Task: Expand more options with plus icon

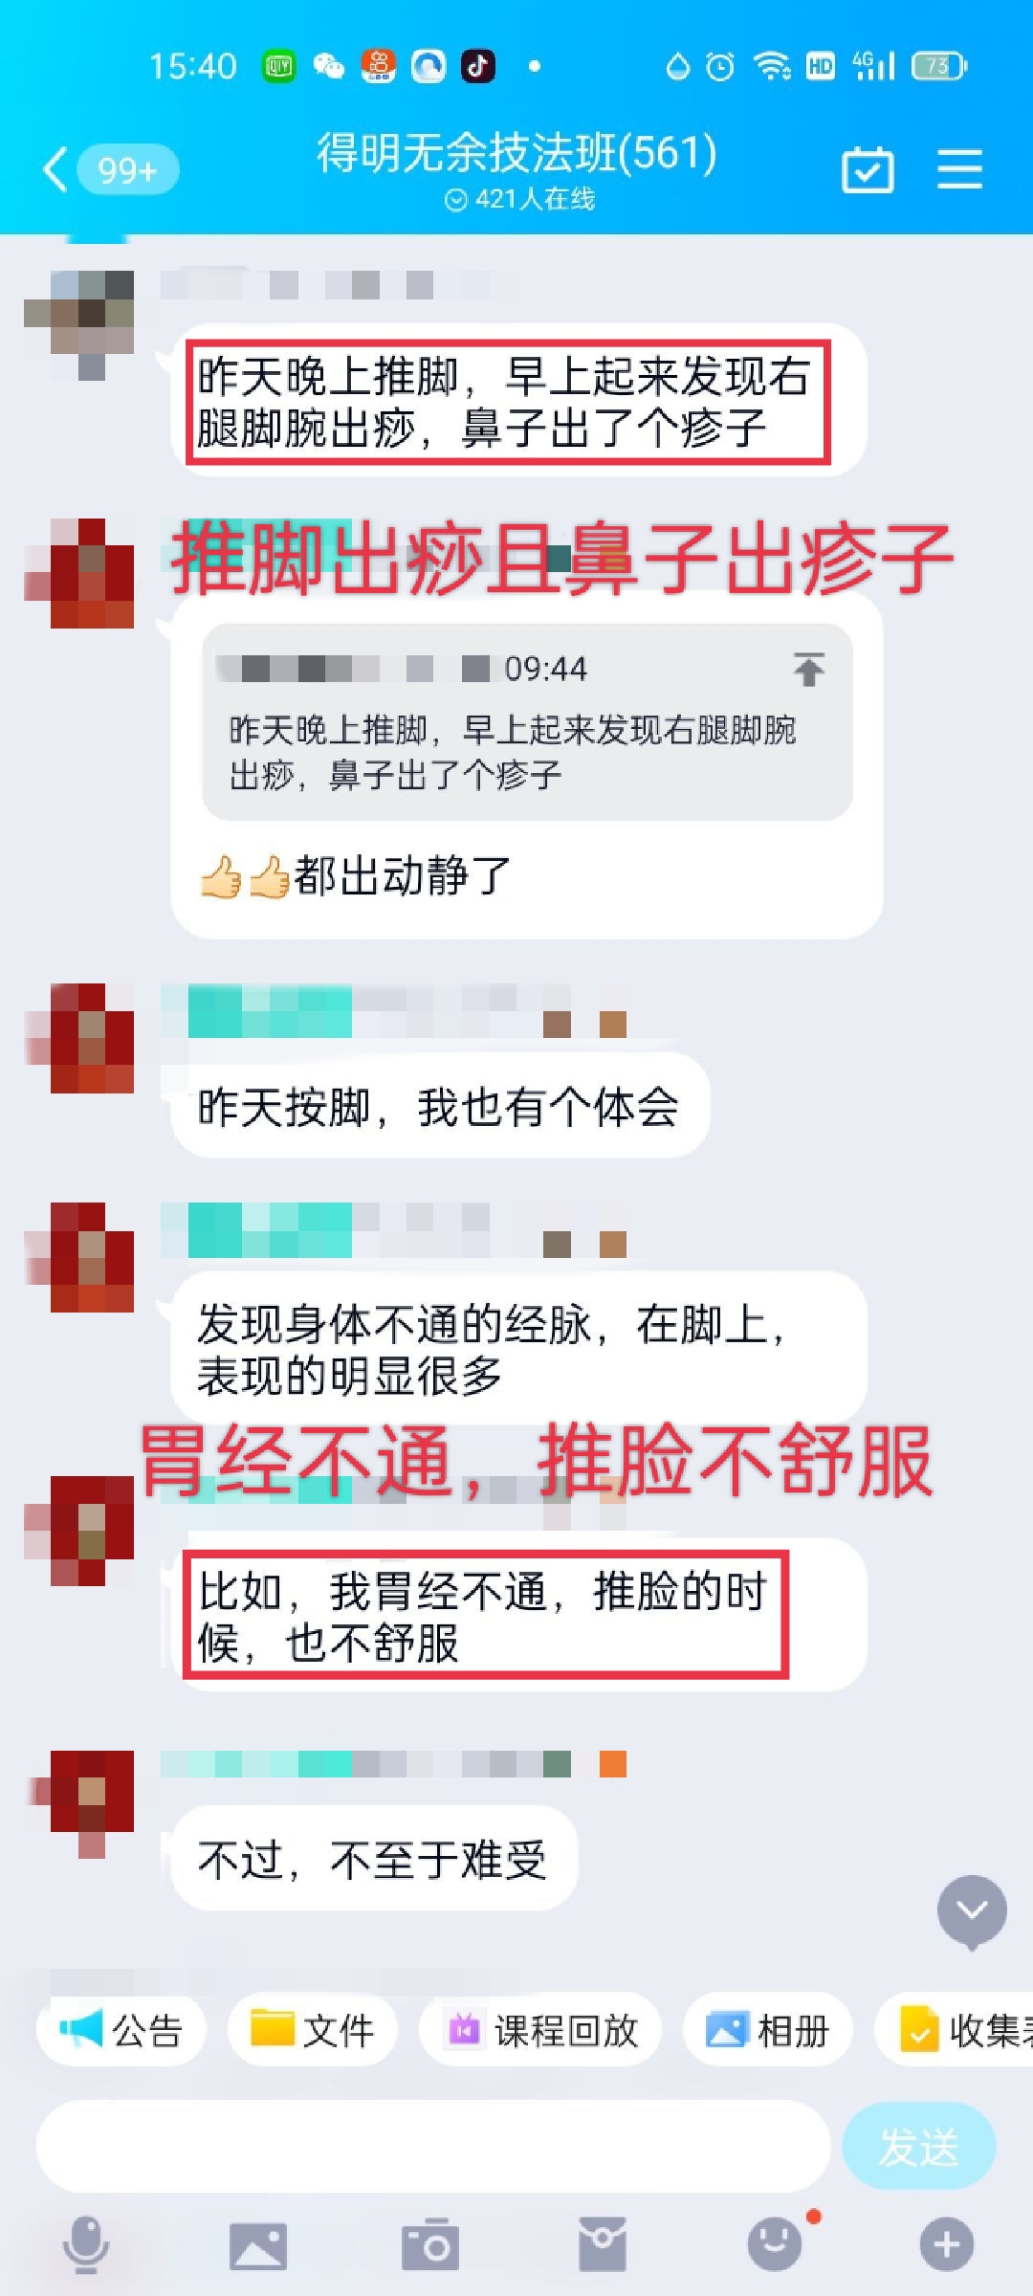Action: point(947,2244)
